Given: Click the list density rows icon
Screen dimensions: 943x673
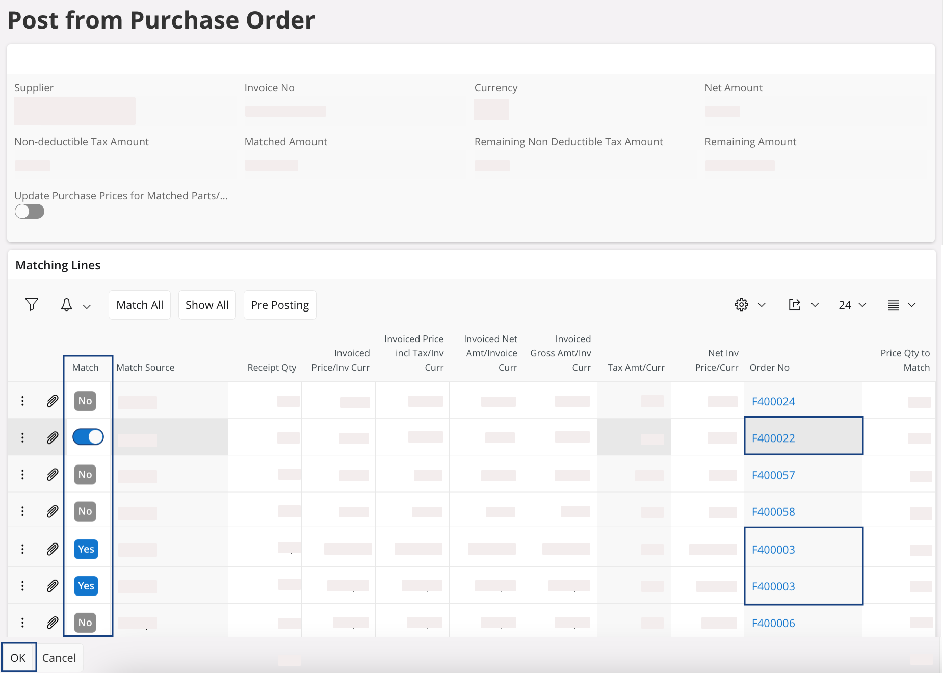Looking at the screenshot, I should (893, 305).
